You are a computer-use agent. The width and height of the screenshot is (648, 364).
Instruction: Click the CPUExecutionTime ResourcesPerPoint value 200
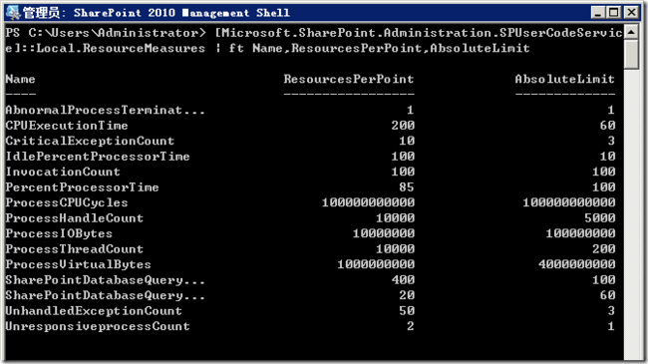pyautogui.click(x=403, y=126)
